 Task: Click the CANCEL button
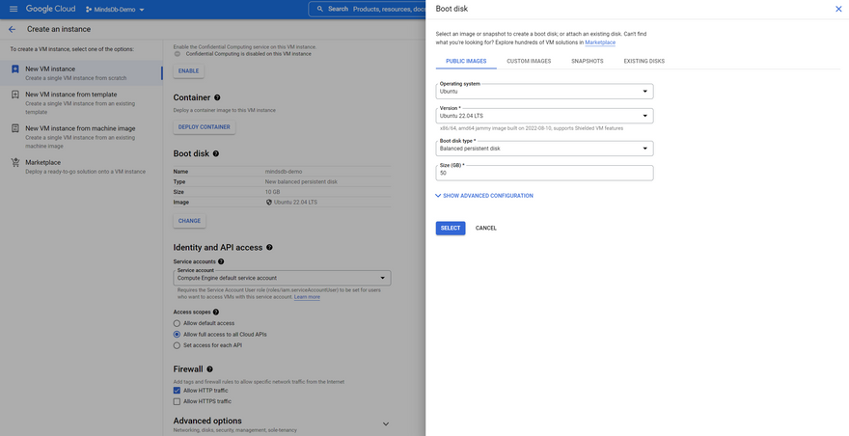point(485,228)
